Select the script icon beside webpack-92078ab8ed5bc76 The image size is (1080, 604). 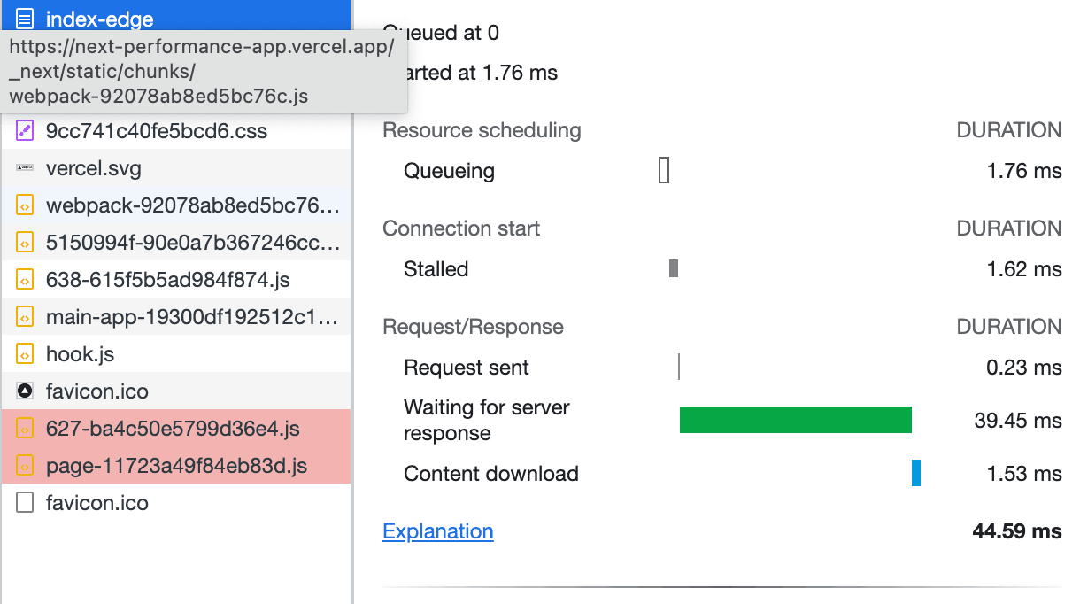click(x=26, y=205)
